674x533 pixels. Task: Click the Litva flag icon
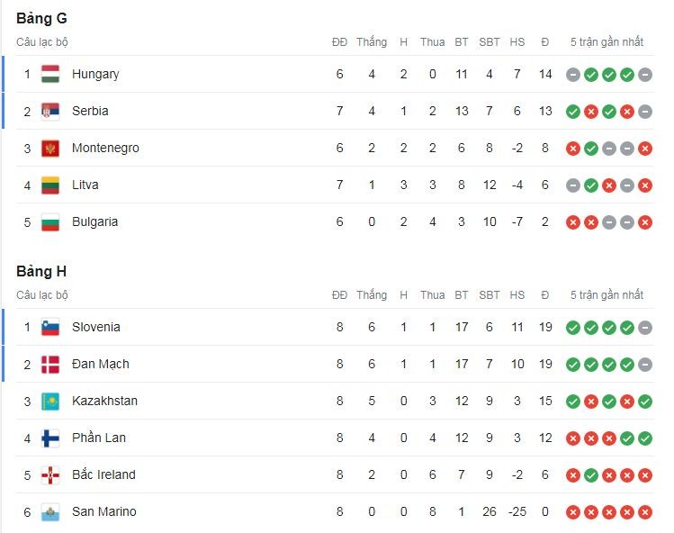click(50, 185)
